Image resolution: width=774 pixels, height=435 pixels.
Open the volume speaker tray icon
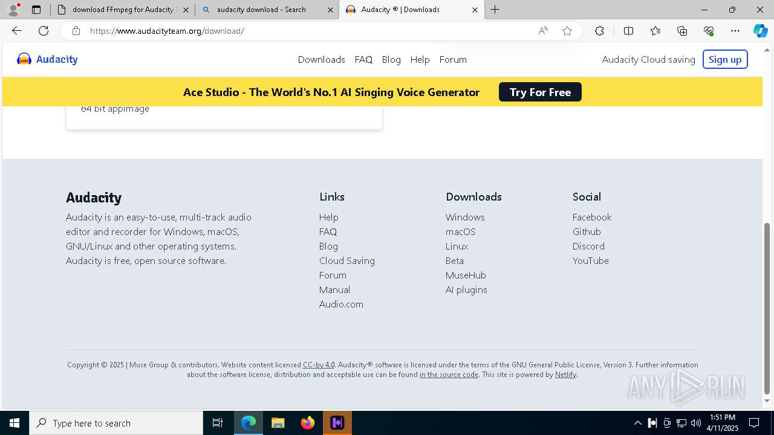pos(696,423)
